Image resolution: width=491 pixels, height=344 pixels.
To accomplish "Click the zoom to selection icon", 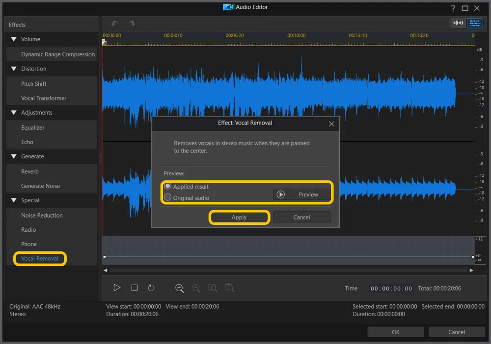I will tap(213, 288).
